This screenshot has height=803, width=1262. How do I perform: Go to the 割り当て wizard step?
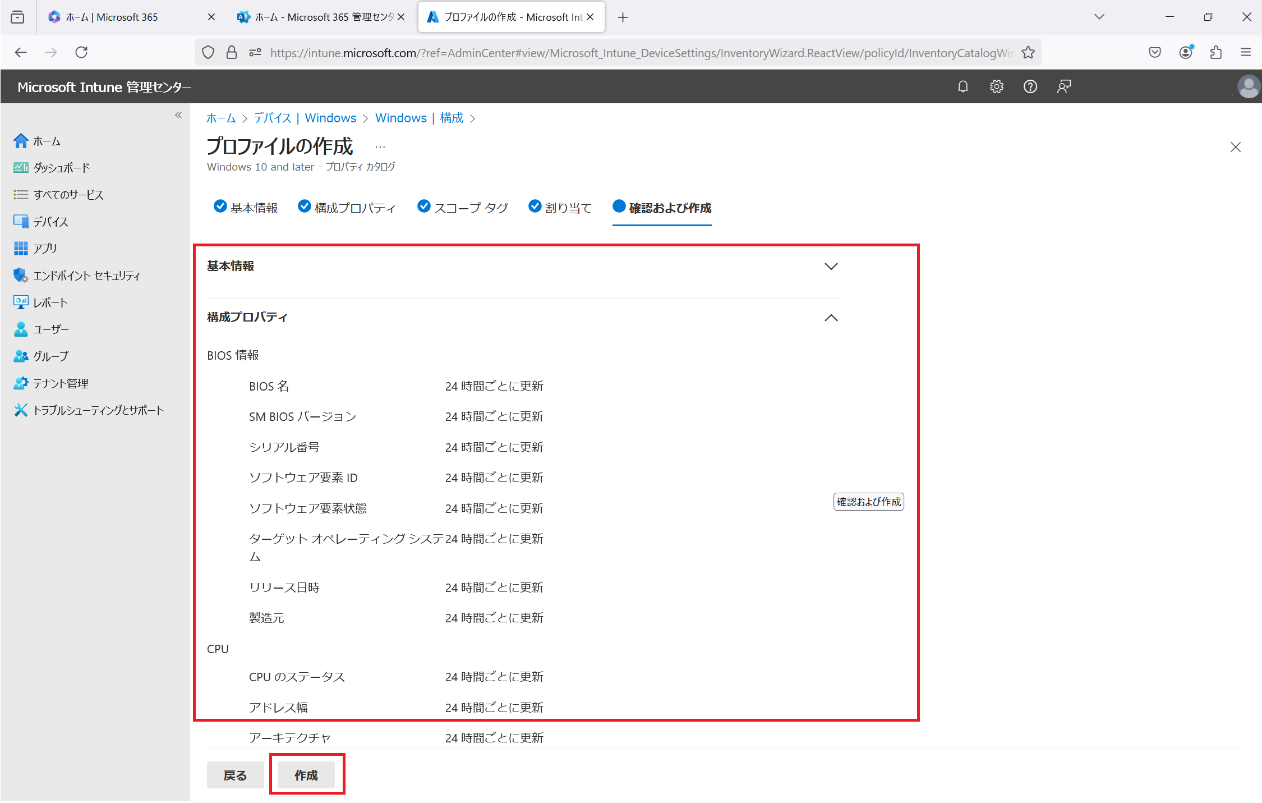coord(560,208)
